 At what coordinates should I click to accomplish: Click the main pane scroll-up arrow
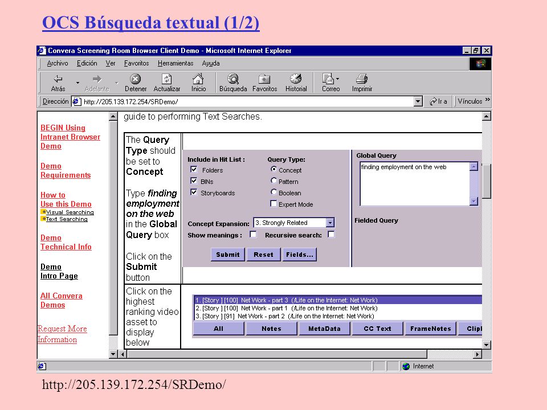click(486, 116)
